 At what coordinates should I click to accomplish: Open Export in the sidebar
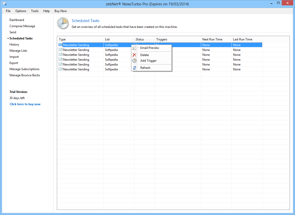coord(14,63)
